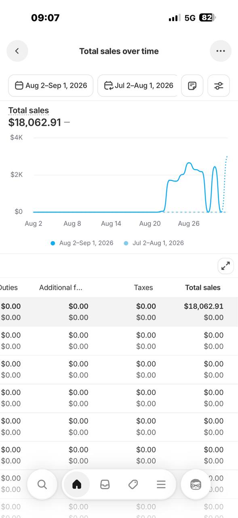Select the Aug 20 chart axis label
Screen dimensions: 238x518
point(150,223)
